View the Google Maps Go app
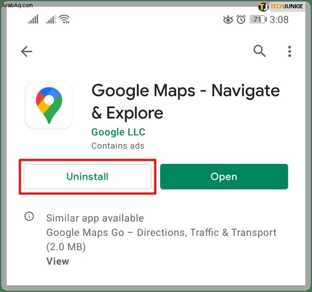Viewport: 312px width, 292px height. pos(57,261)
